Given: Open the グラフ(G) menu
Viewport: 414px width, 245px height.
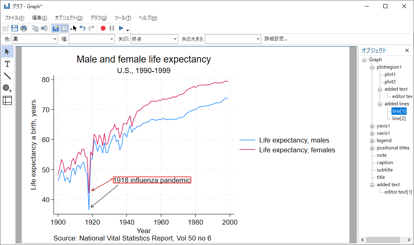Looking at the screenshot, I should point(99,18).
